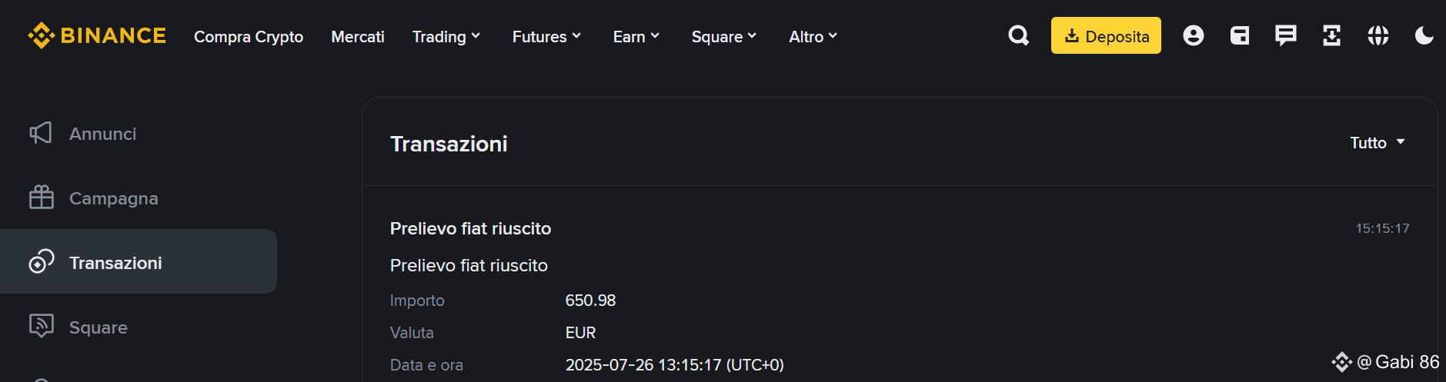The image size is (1446, 382).
Task: Select Transazioni in the sidebar
Action: [x=115, y=263]
